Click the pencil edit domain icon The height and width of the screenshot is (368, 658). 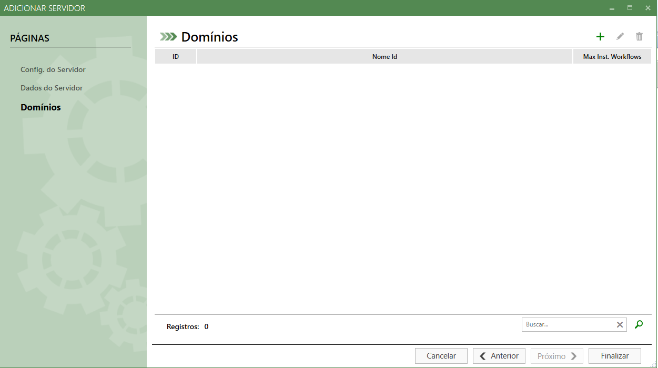pos(620,37)
